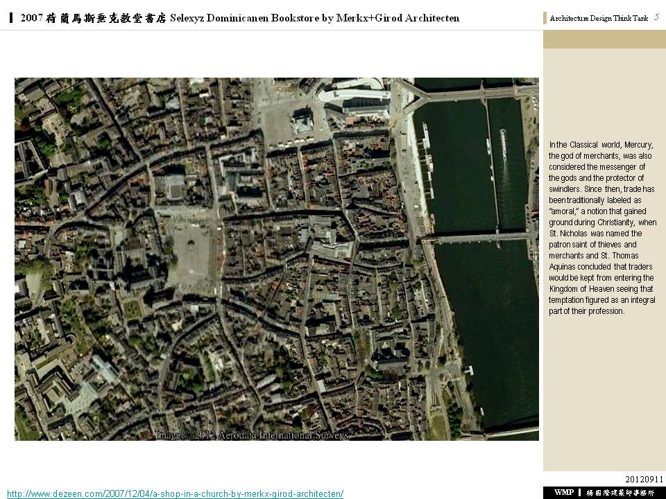Click the black bar marker before the title
The width and height of the screenshot is (666, 499).
coord(12,18)
